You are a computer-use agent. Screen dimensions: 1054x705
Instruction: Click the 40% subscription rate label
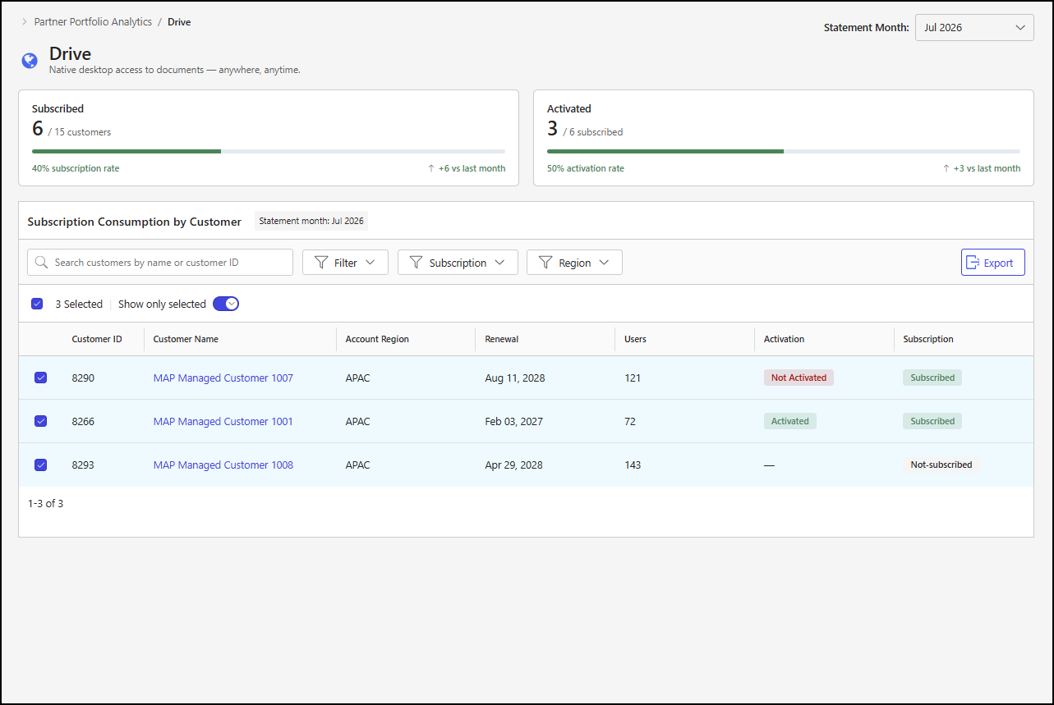point(76,168)
